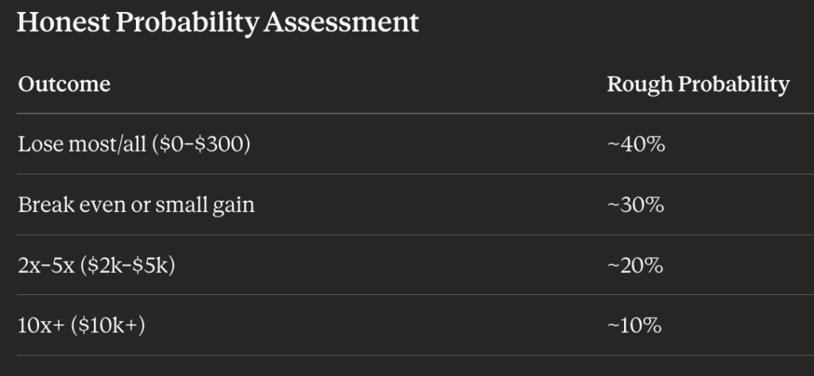This screenshot has width=814, height=376.
Task: Select the Outcome column header
Action: pyautogui.click(x=64, y=84)
